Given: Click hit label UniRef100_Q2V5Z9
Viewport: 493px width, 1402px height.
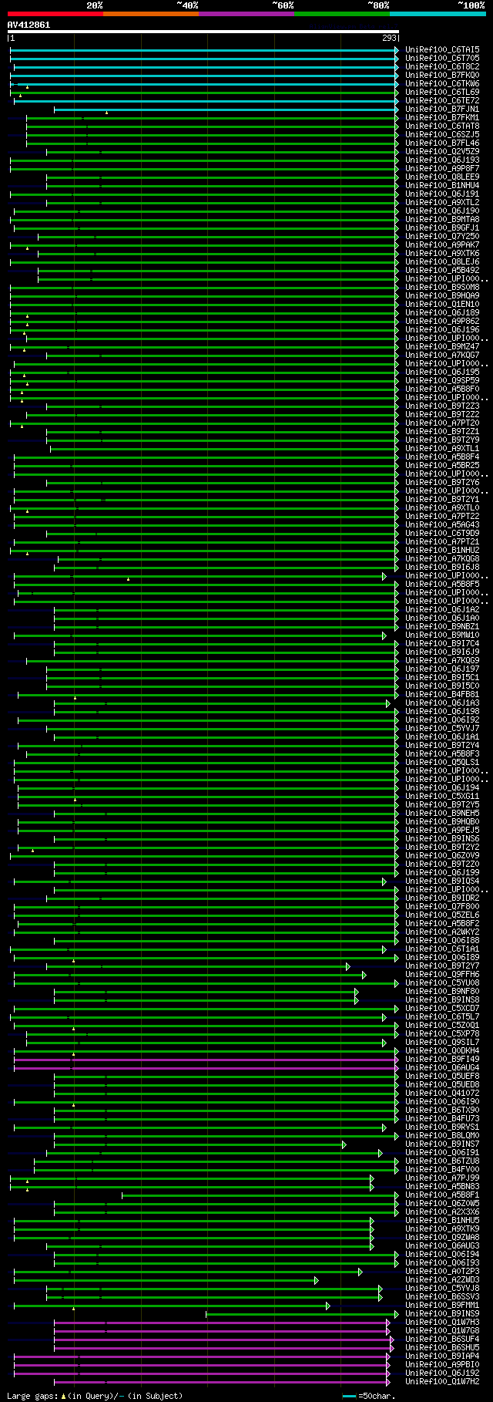Looking at the screenshot, I should click(442, 151).
